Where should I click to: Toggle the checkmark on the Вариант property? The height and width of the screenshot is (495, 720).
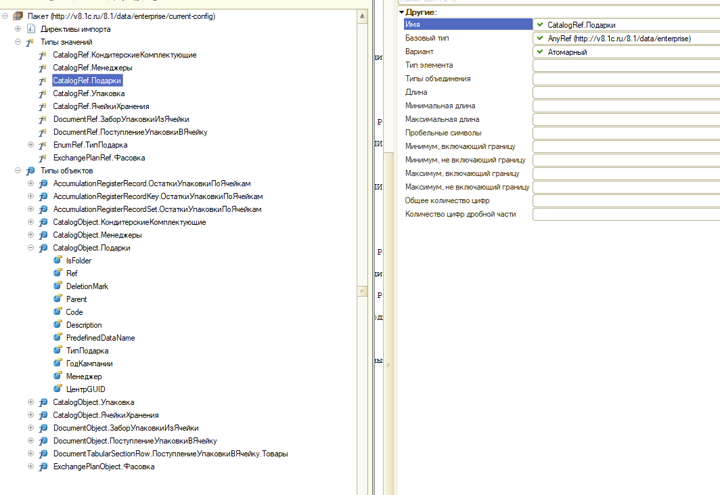(x=540, y=51)
